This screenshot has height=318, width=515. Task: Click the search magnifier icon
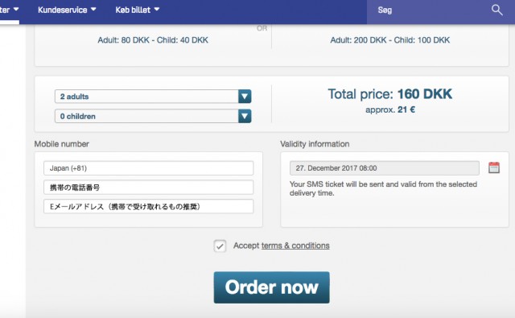tap(497, 10)
